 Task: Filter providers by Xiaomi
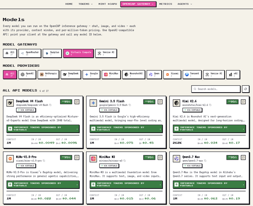click(x=172, y=75)
